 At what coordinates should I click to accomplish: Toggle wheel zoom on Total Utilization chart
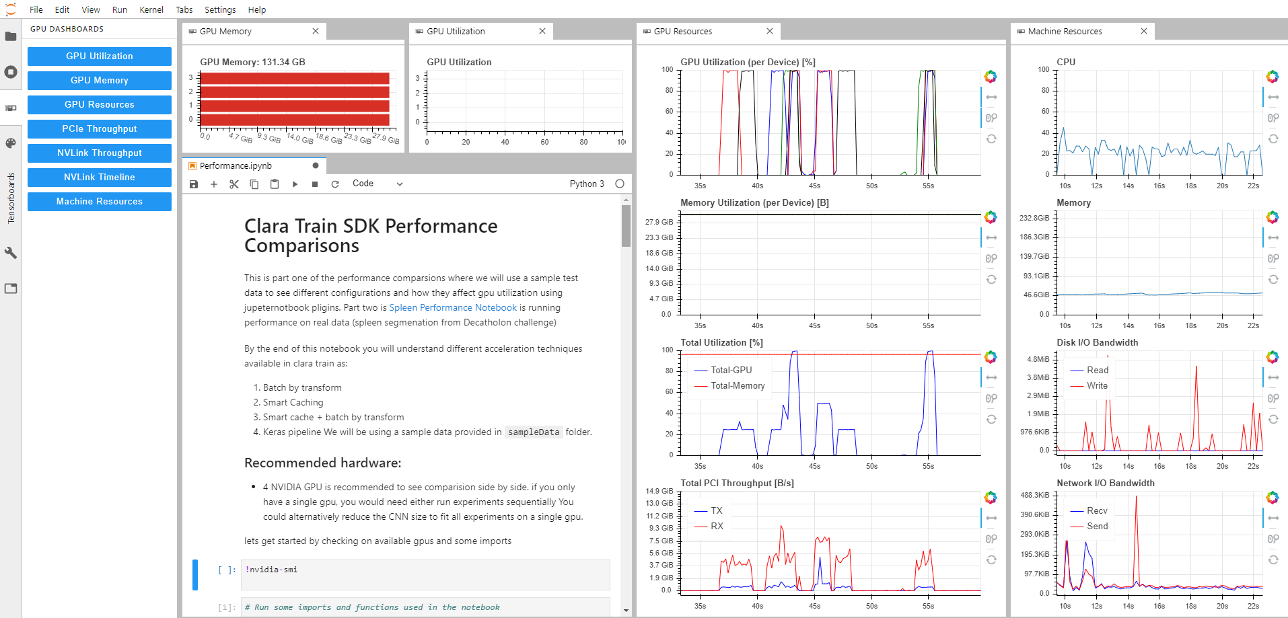[x=991, y=399]
